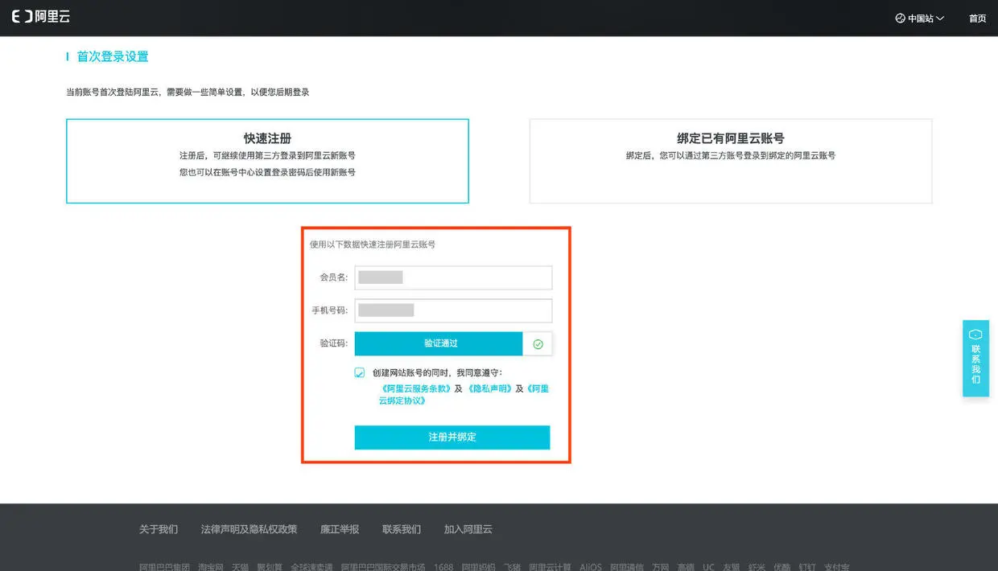Click the 手机号码 input field
Image resolution: width=998 pixels, height=571 pixels.
(453, 310)
